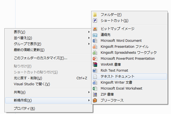Click the shortcut arrow icon beside ショートカット(S)
The image size is (171, 114).
[95, 21]
